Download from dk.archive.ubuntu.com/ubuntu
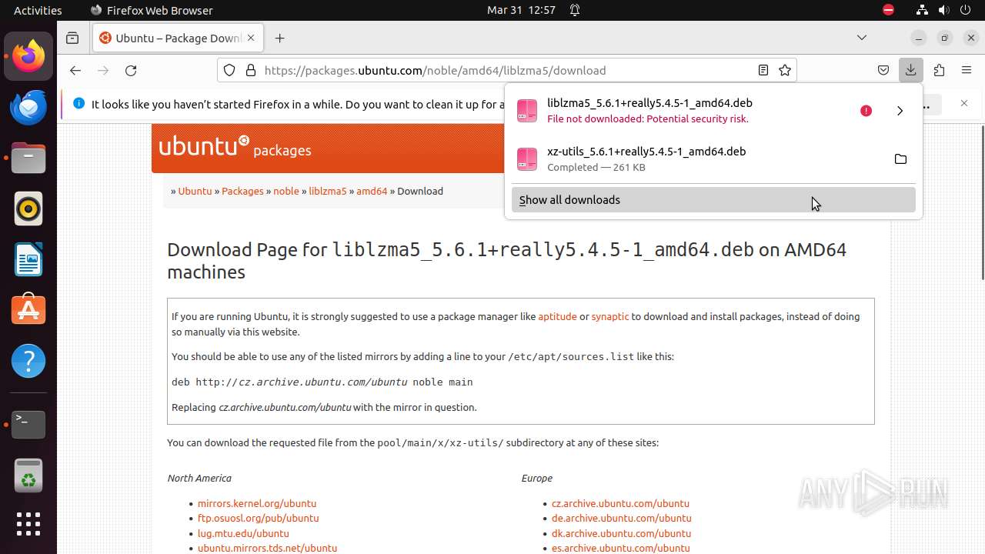 (621, 533)
